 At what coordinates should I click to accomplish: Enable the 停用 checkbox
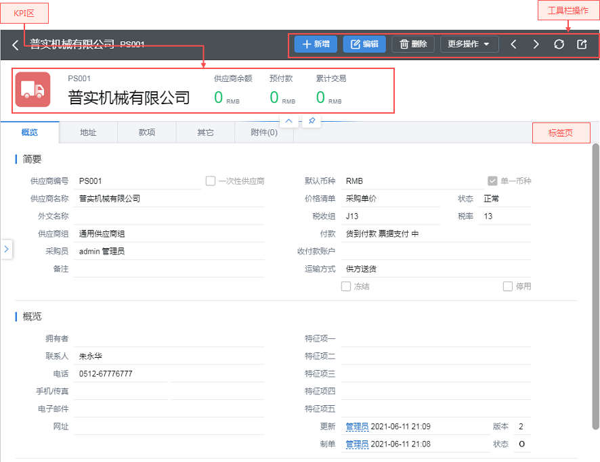coord(508,287)
